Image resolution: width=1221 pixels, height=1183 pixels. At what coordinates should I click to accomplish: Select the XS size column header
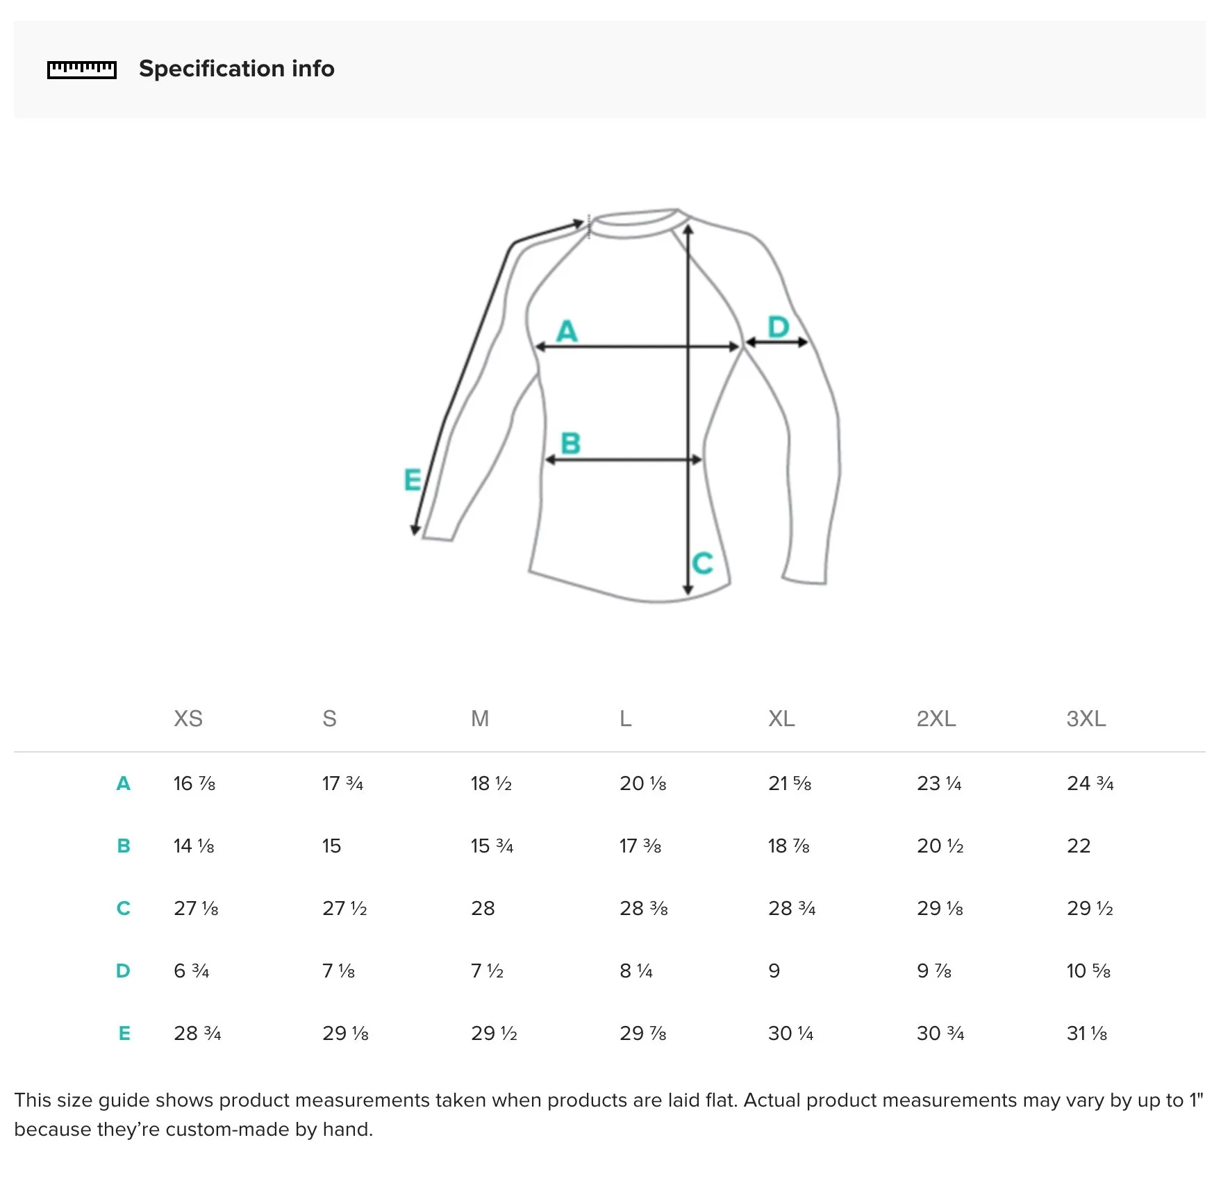(x=188, y=719)
